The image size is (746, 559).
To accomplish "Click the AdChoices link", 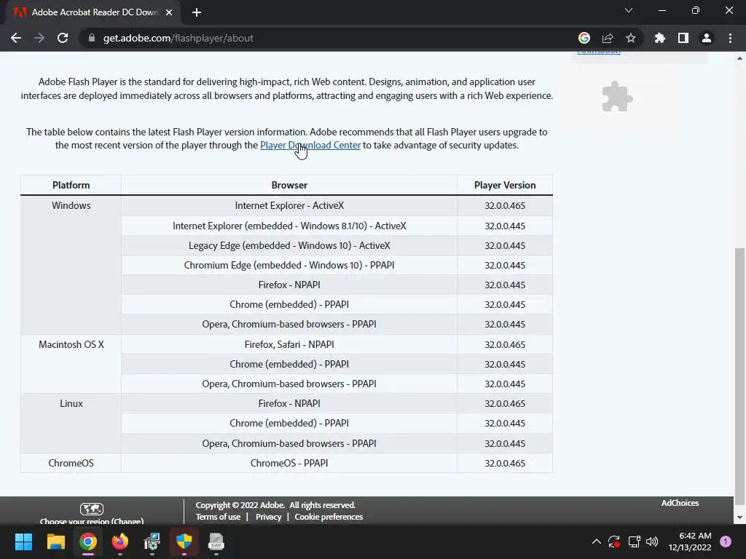I will point(680,503).
